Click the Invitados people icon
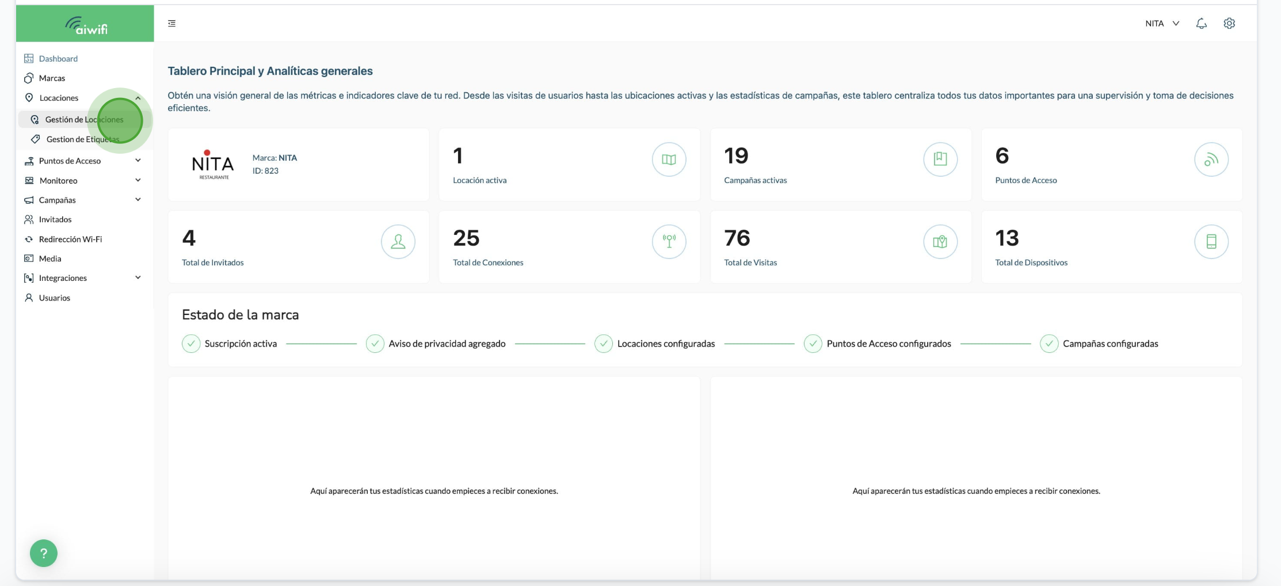 coord(29,219)
